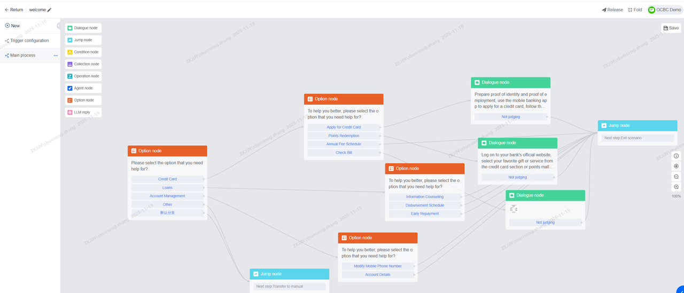The height and width of the screenshot is (293, 684).
Task: Zoom out on the canvas
Action: [x=676, y=177]
